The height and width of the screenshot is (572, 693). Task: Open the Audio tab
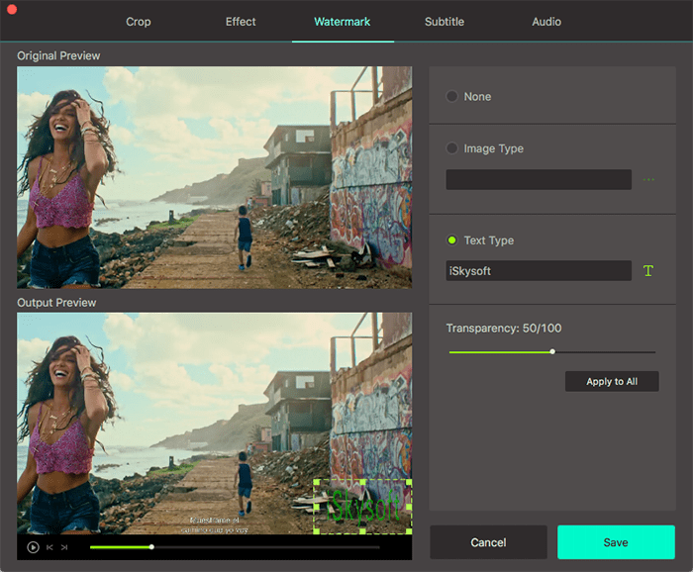546,22
